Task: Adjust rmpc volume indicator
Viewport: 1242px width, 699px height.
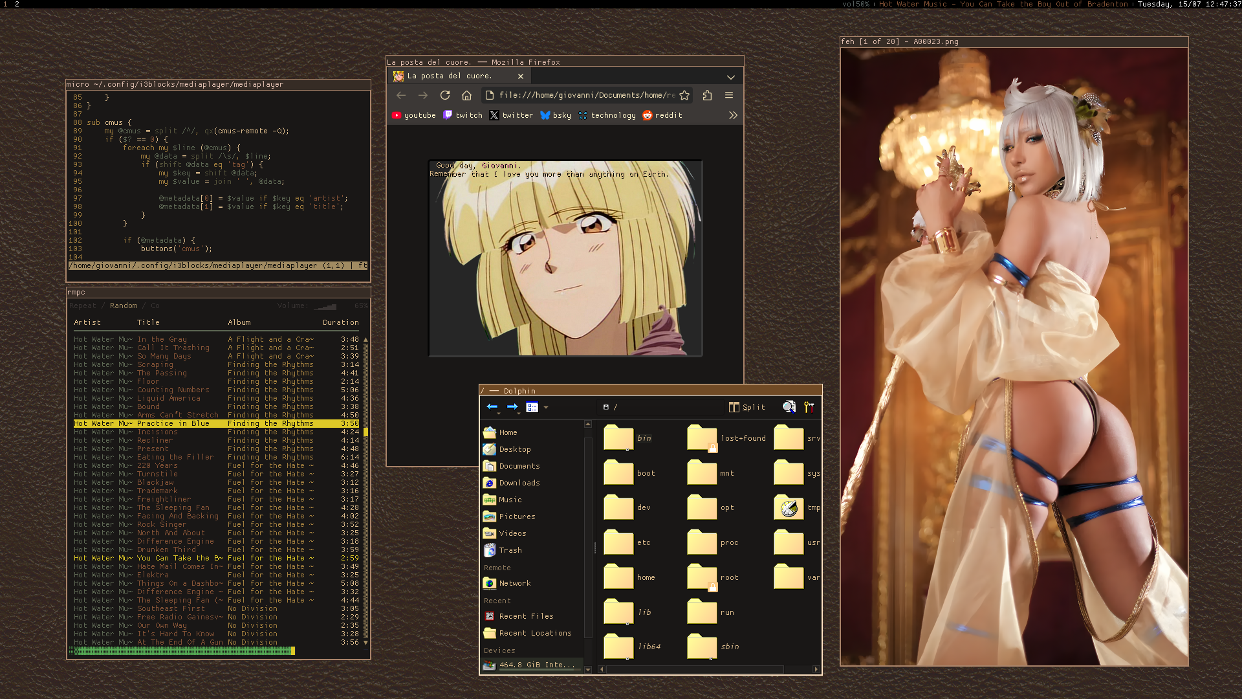Action: 323,305
